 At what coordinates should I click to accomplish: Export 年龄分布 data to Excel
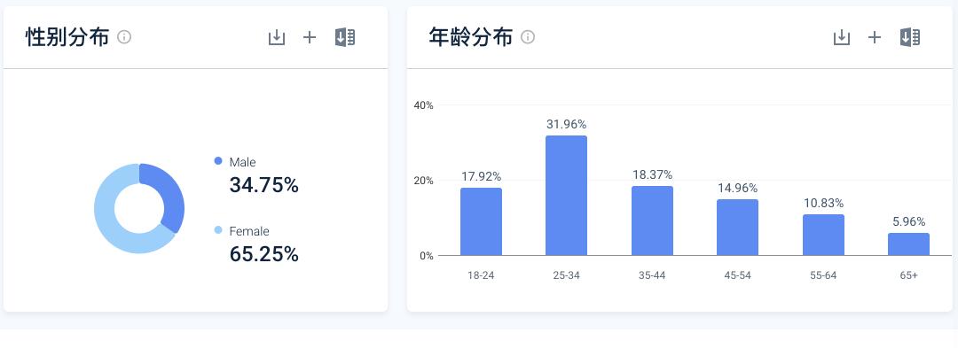(x=910, y=37)
